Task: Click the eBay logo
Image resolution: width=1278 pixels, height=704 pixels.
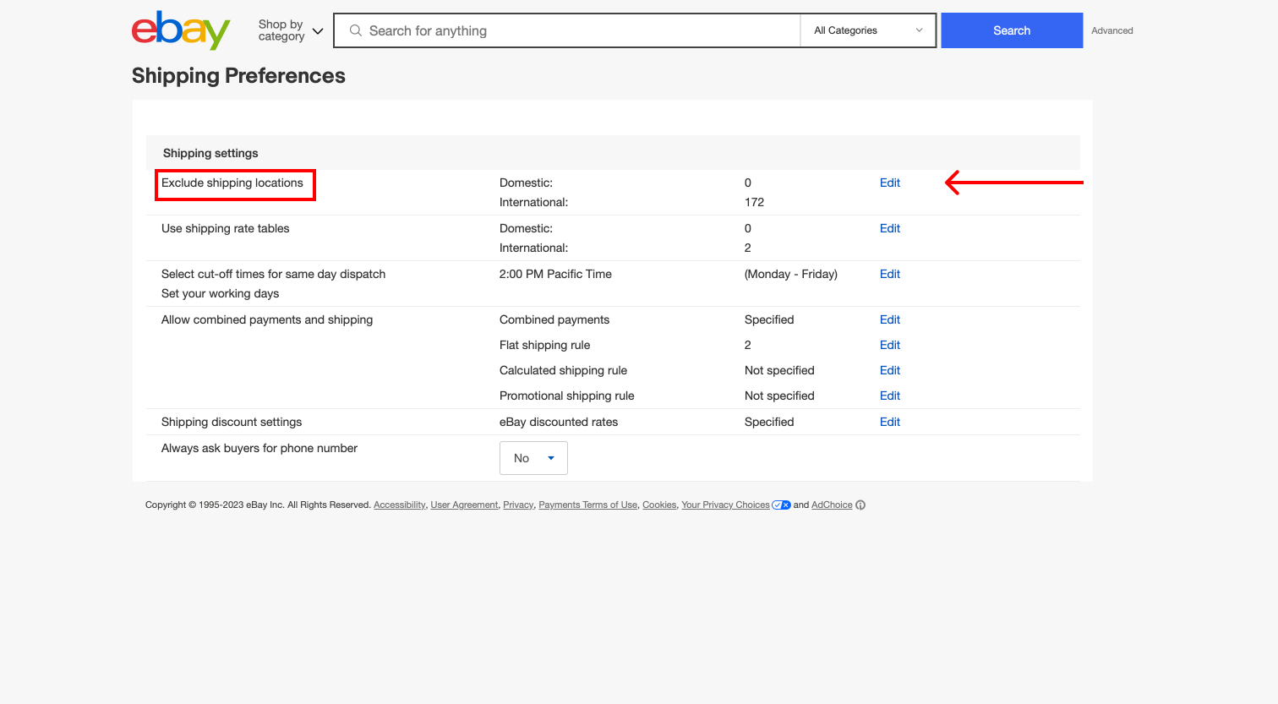Action: click(181, 30)
